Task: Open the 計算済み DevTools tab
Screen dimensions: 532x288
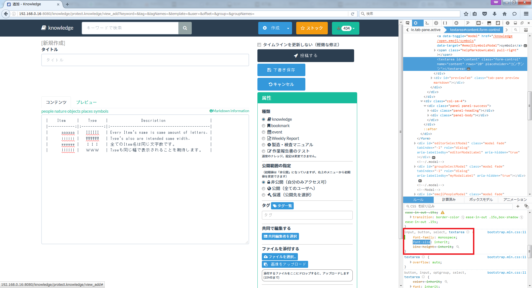Action: click(x=449, y=200)
